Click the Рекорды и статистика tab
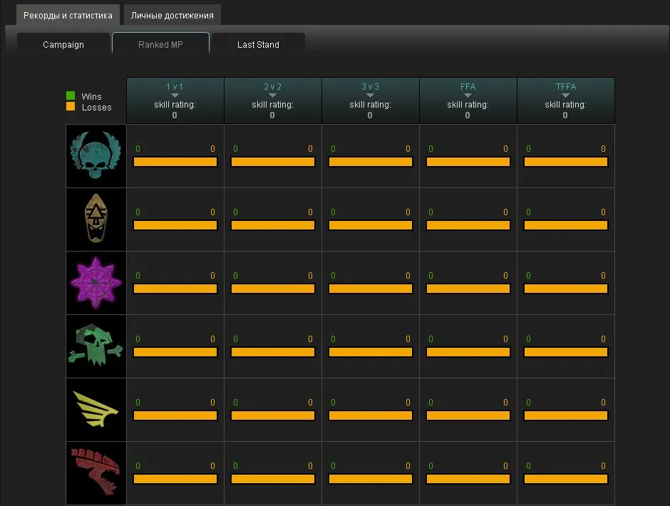The image size is (670, 506). (68, 15)
